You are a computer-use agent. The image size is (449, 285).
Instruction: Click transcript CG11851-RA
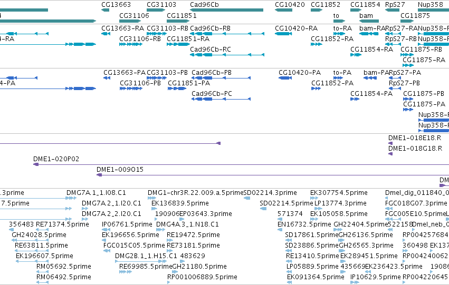(x=188, y=39)
